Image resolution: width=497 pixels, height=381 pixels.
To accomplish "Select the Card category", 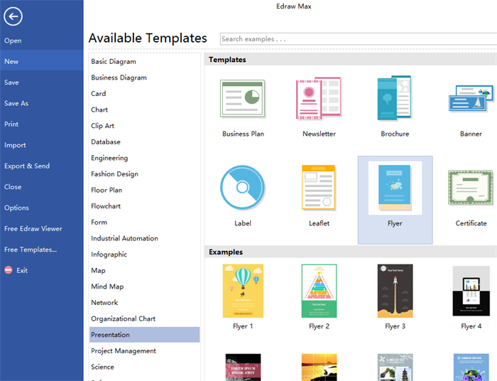I will (145, 94).
